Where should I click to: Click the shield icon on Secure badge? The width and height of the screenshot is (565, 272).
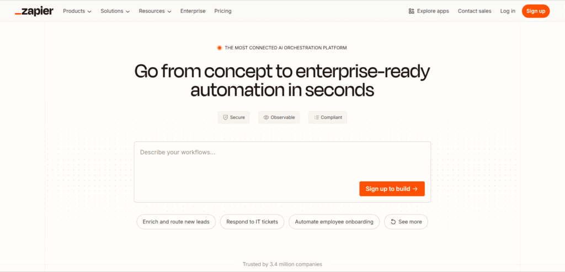click(x=225, y=118)
